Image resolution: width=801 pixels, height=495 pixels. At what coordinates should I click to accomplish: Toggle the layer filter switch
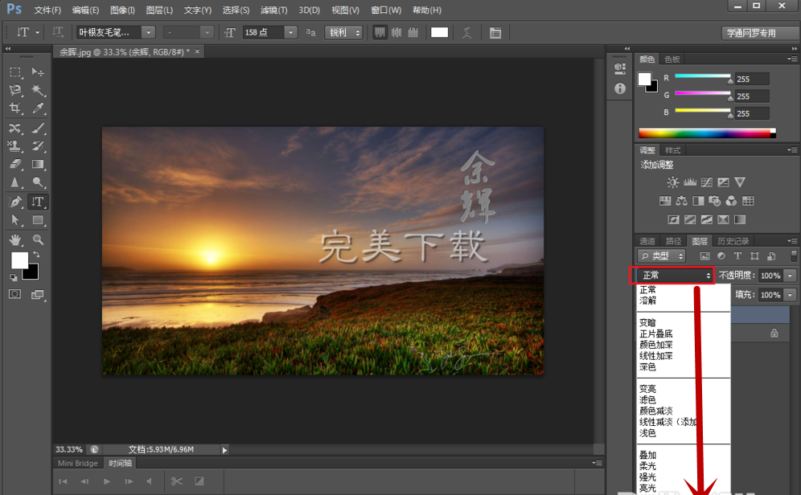pos(793,256)
